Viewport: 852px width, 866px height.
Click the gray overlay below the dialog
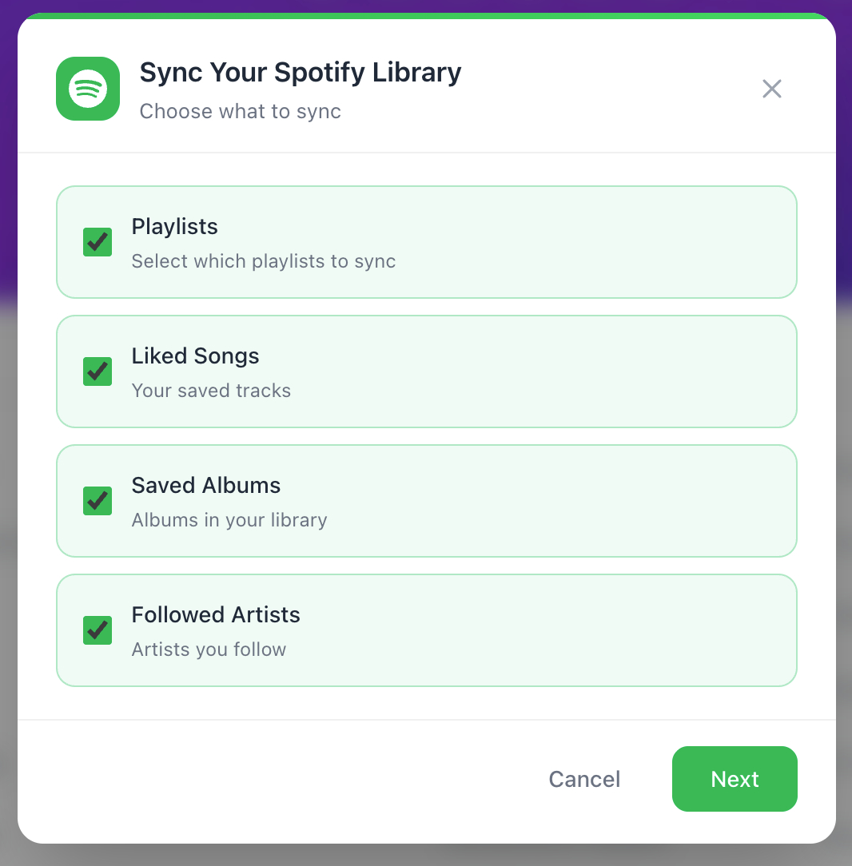pos(426,856)
